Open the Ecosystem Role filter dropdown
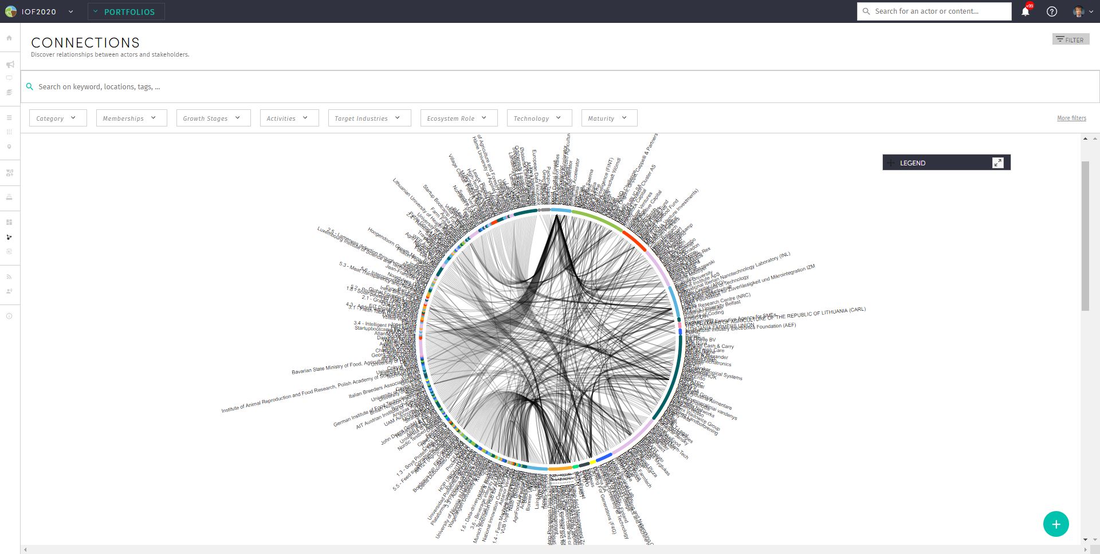The height and width of the screenshot is (554, 1100). [x=459, y=118]
